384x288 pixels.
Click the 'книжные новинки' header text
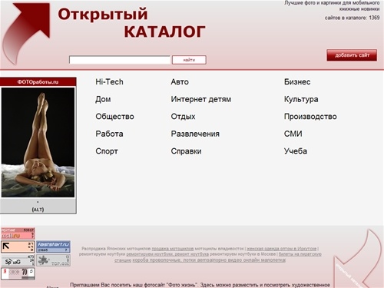359,9
